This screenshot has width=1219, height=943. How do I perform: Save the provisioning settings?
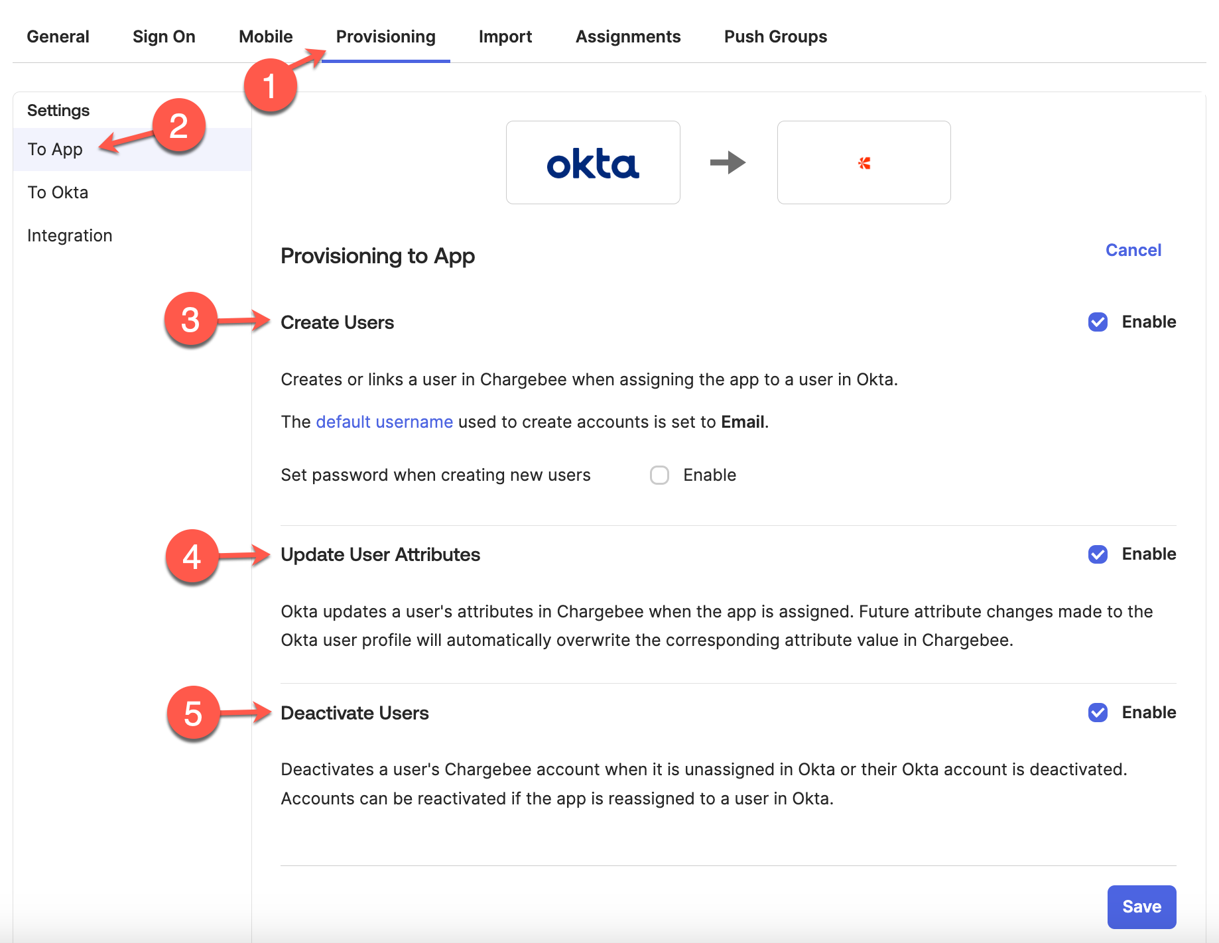click(x=1141, y=907)
